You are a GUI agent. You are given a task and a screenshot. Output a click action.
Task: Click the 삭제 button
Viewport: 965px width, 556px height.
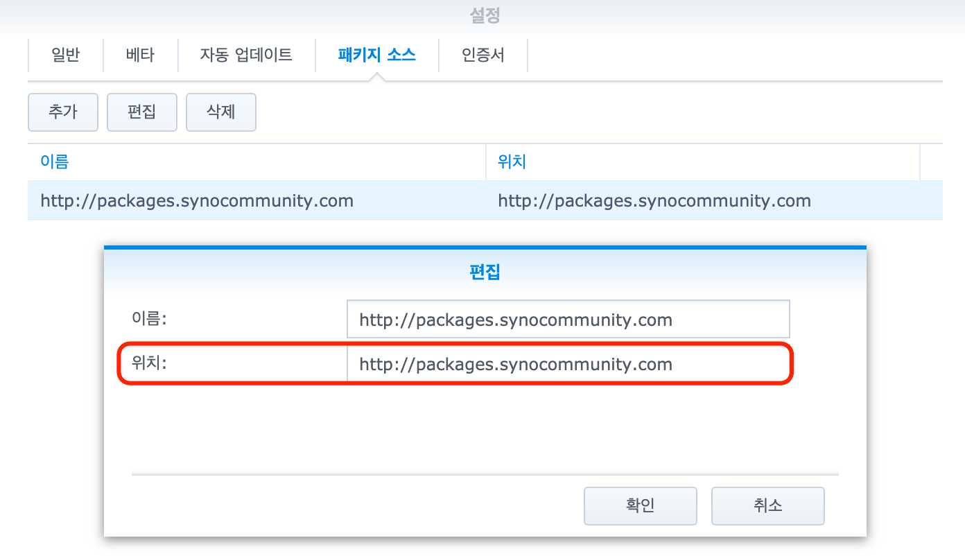pyautogui.click(x=221, y=112)
